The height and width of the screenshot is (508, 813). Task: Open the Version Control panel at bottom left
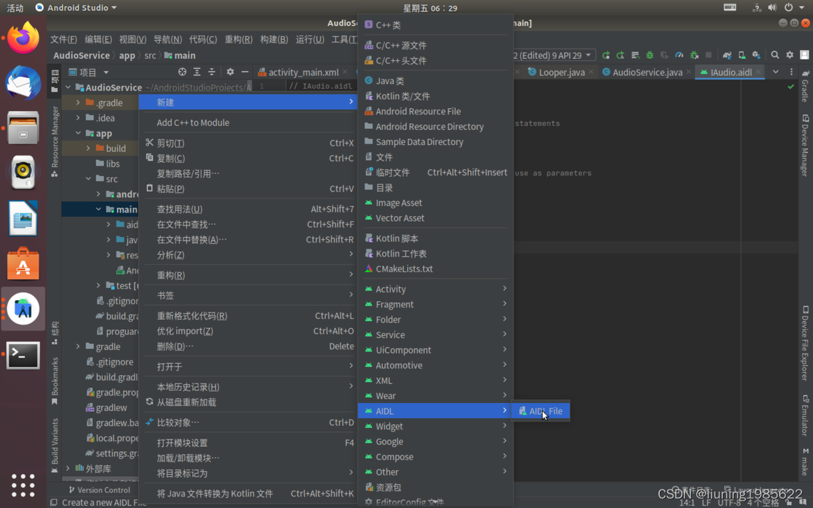[100, 490]
